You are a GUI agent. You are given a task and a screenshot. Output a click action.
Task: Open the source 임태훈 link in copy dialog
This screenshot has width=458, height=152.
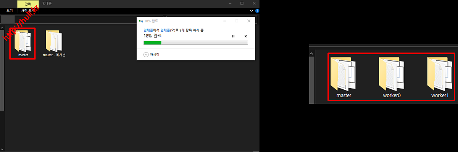[x=148, y=30]
